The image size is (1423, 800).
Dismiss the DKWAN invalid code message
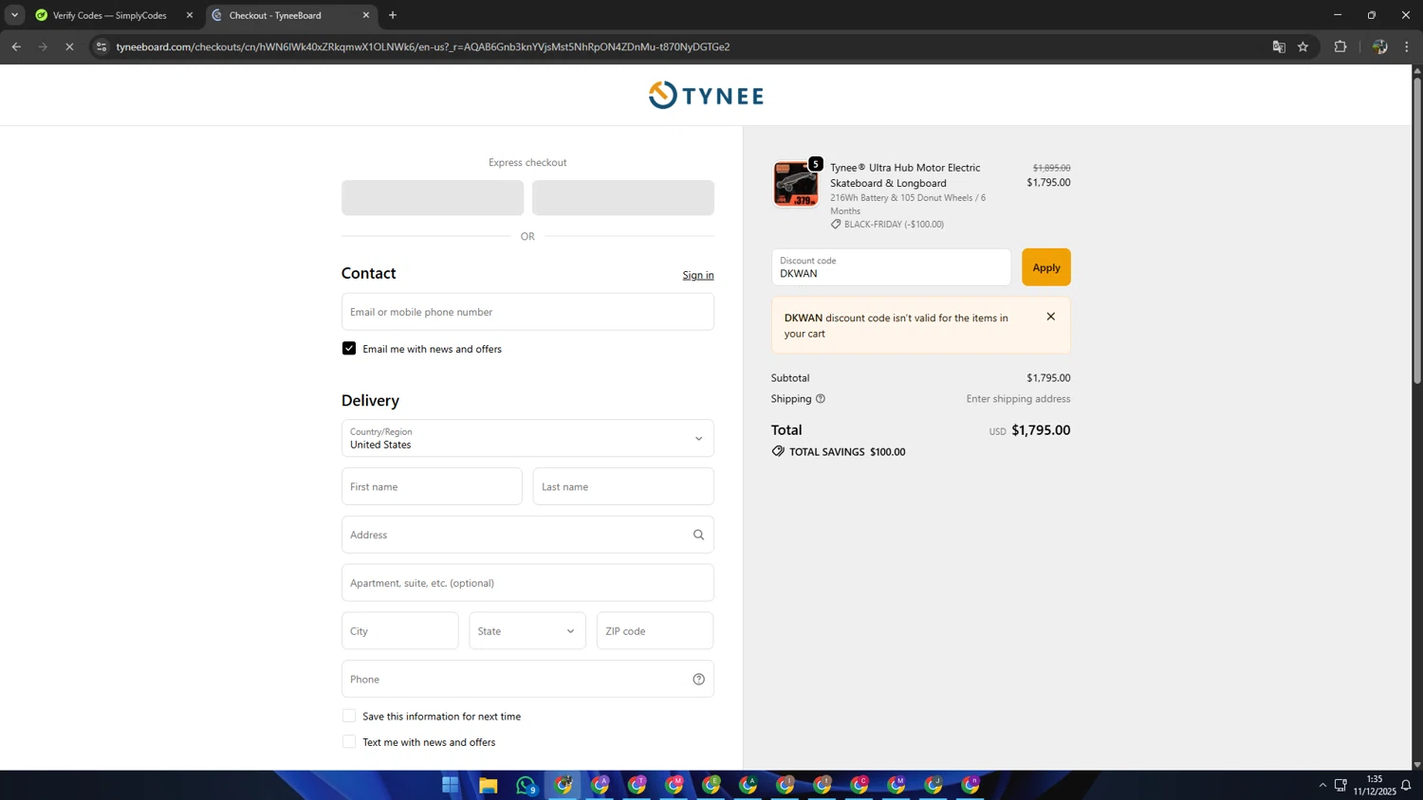[1050, 317]
